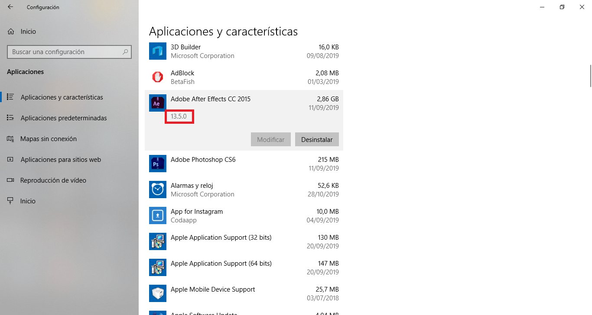This screenshot has width=592, height=315.
Task: Select the App for Instagram entry
Action: coord(197,212)
